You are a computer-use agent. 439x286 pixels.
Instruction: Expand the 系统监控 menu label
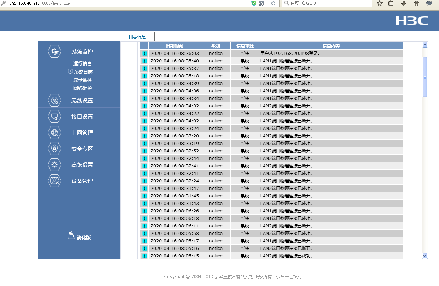[x=82, y=52]
